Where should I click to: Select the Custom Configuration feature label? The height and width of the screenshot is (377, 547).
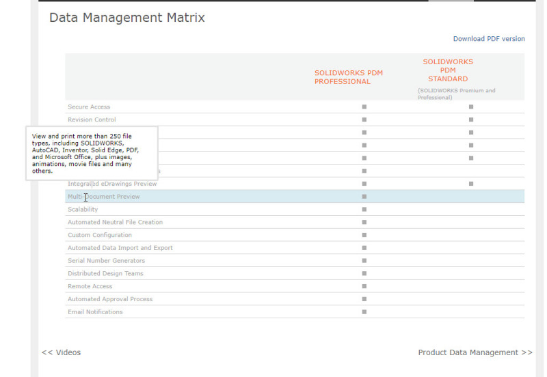click(100, 235)
